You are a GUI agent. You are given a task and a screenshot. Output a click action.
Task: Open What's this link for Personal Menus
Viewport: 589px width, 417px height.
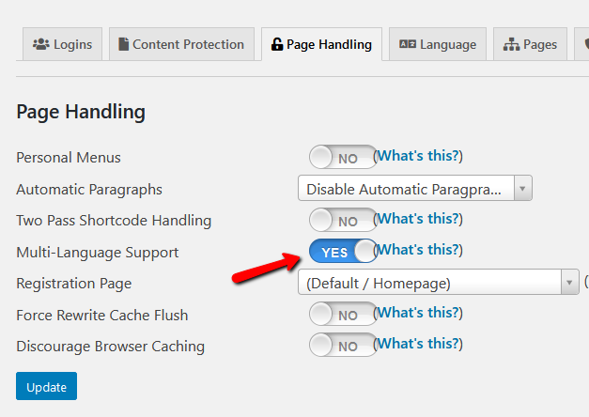418,156
